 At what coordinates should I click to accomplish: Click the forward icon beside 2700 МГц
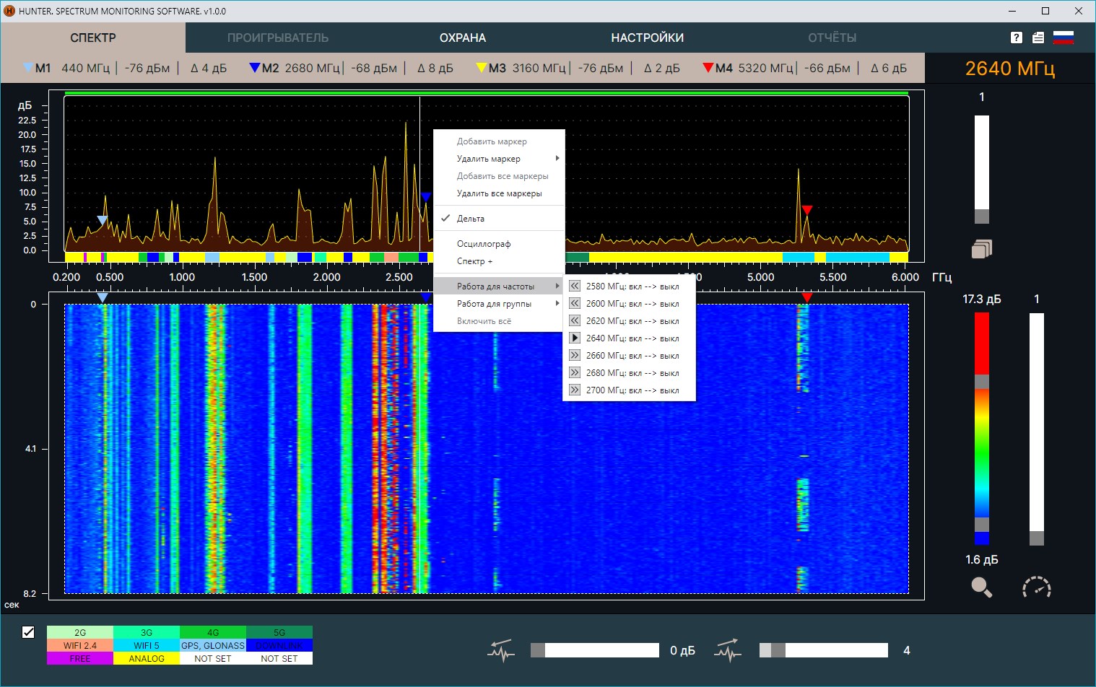click(575, 390)
